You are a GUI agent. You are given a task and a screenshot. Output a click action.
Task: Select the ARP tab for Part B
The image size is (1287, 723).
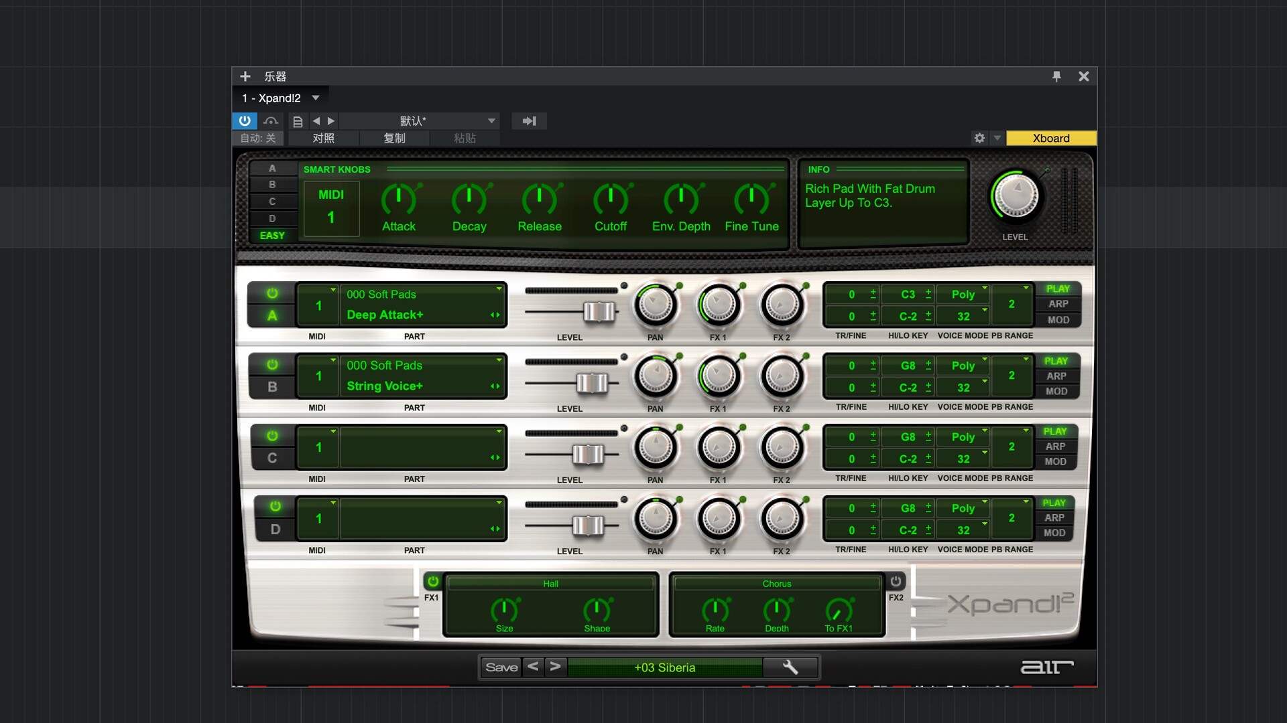1056,376
